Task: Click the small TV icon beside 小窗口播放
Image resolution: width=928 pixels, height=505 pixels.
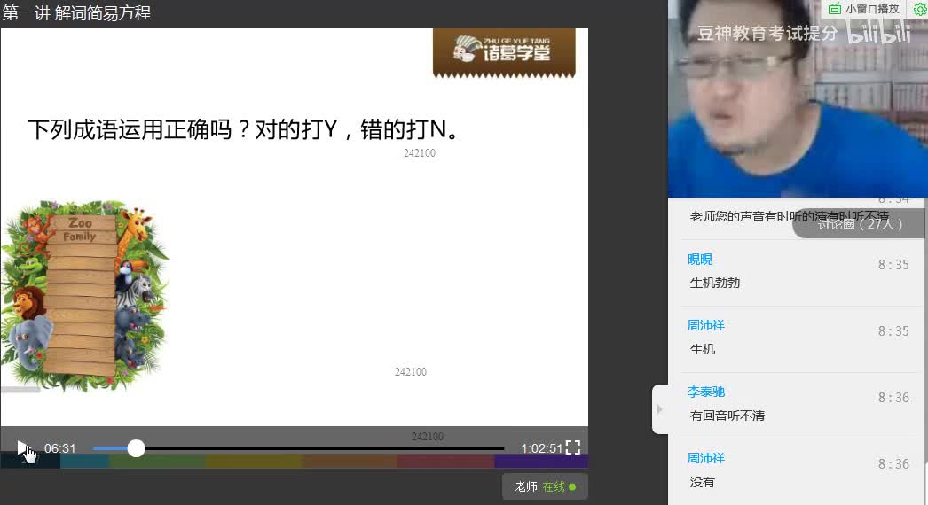Action: [835, 9]
